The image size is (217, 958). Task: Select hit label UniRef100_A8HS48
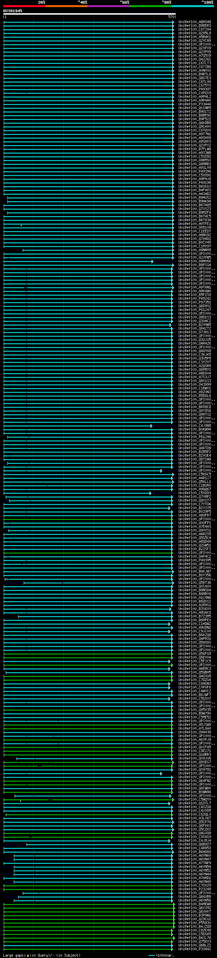pyautogui.click(x=194, y=22)
